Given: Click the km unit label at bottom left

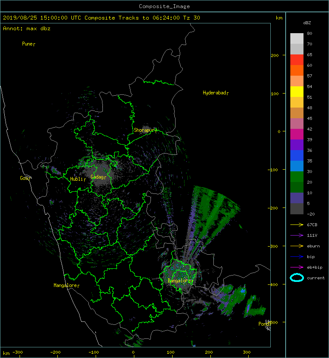Looking at the screenshot, I should [x=6, y=353].
